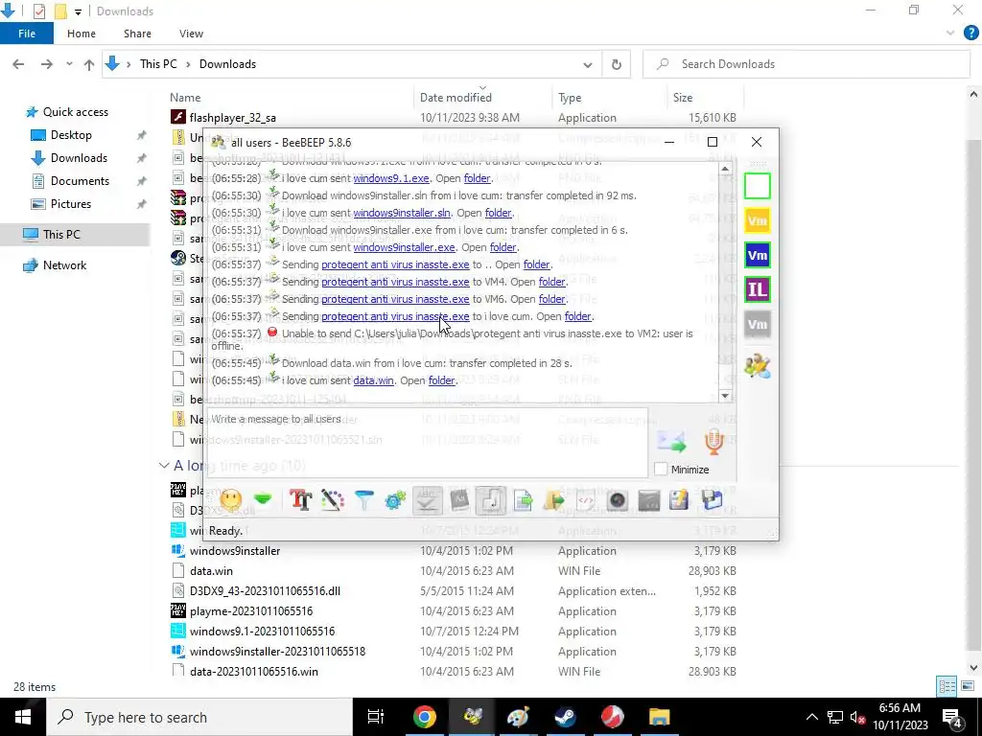982x736 pixels.
Task: Show hidden tray icons chevron
Action: (x=811, y=717)
